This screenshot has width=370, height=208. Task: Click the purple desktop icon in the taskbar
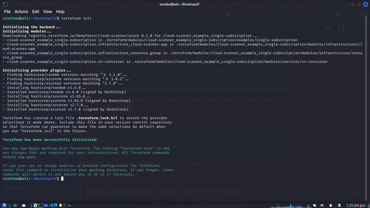tap(15, 205)
